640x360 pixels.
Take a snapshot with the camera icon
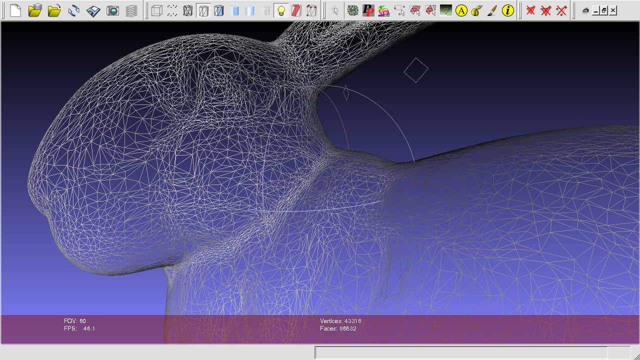pos(113,10)
